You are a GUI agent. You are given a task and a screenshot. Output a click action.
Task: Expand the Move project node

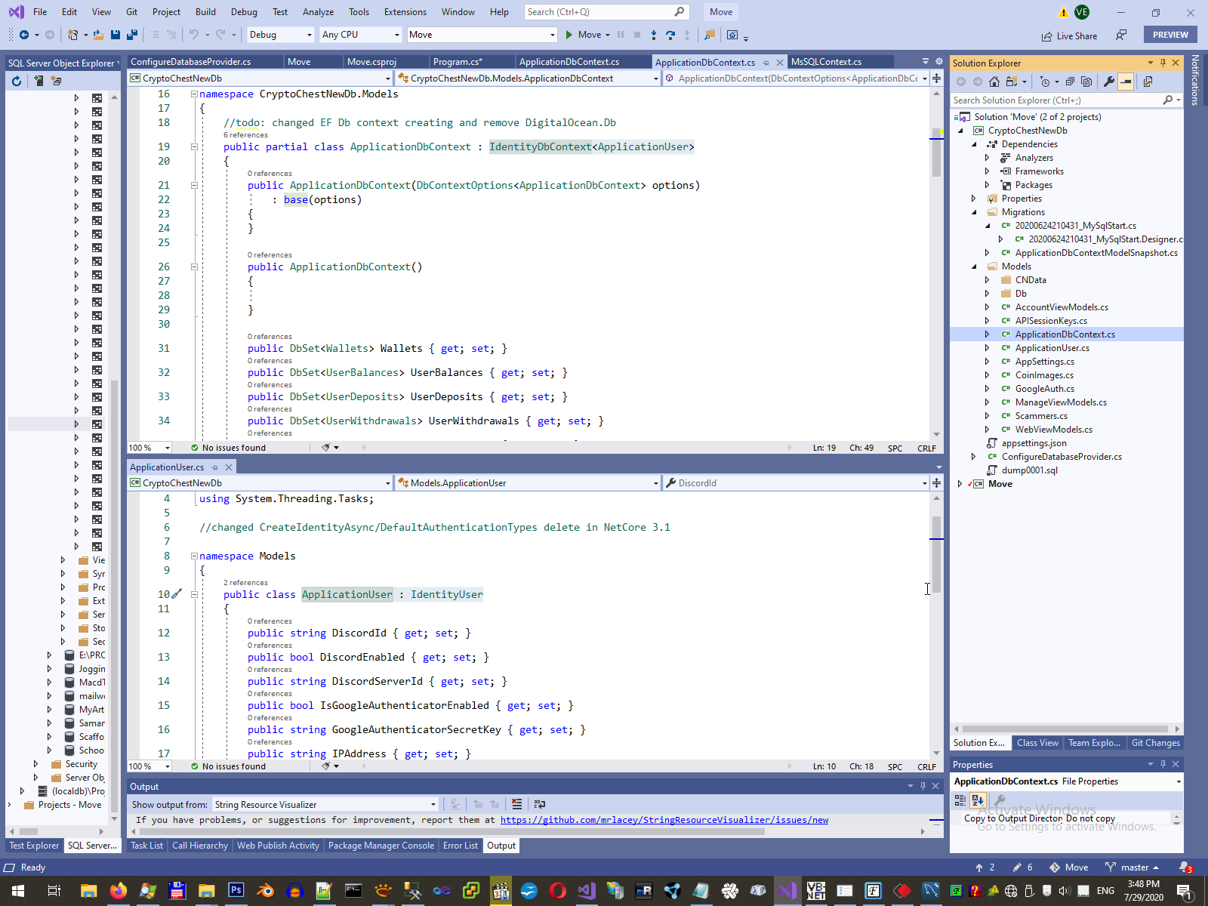coord(960,484)
